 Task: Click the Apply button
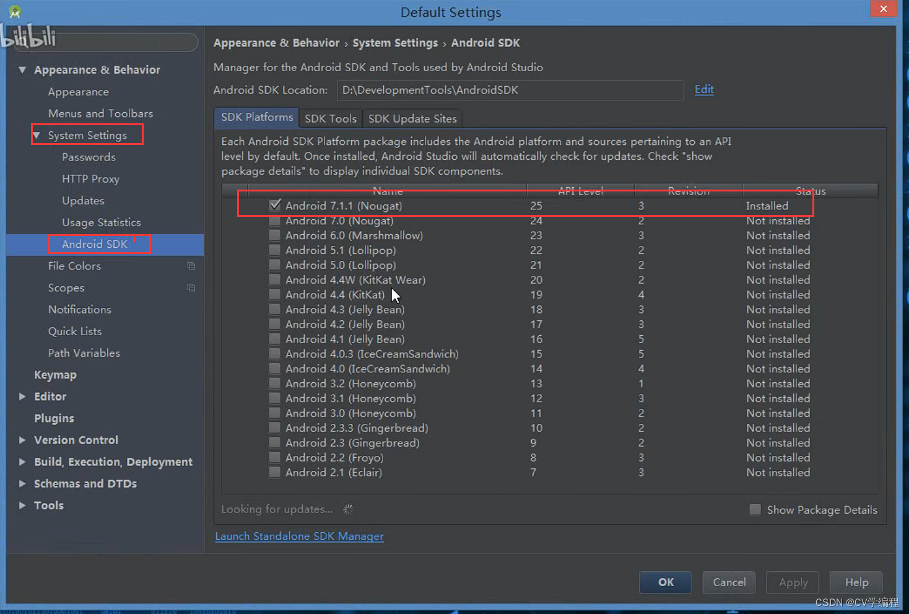pyautogui.click(x=793, y=582)
